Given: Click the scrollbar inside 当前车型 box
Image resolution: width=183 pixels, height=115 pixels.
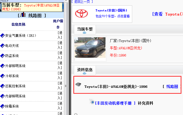Looking at the screenshot, I should (63, 7).
